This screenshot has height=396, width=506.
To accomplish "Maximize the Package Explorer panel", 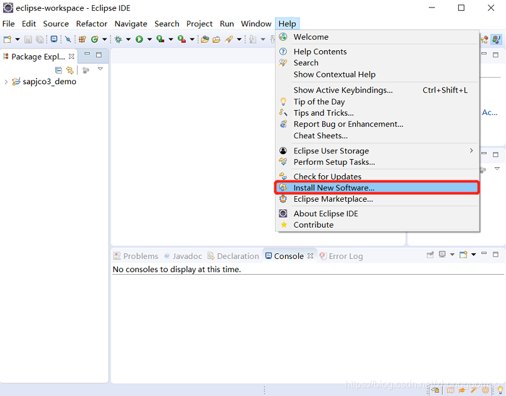I will (99, 55).
